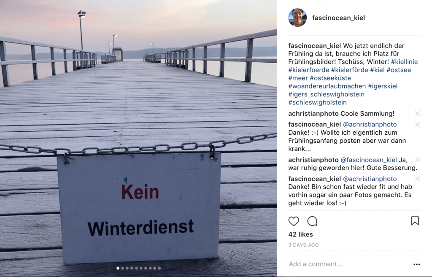Remove the 'Bin schon fast wieder fit' comment
Viewport: 432px width, 277px height.
(417, 179)
